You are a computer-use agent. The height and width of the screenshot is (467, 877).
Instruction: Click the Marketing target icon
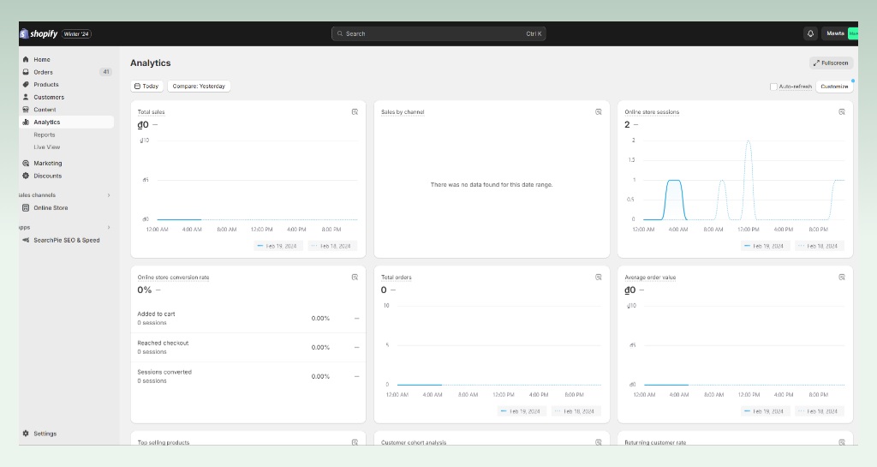click(26, 164)
